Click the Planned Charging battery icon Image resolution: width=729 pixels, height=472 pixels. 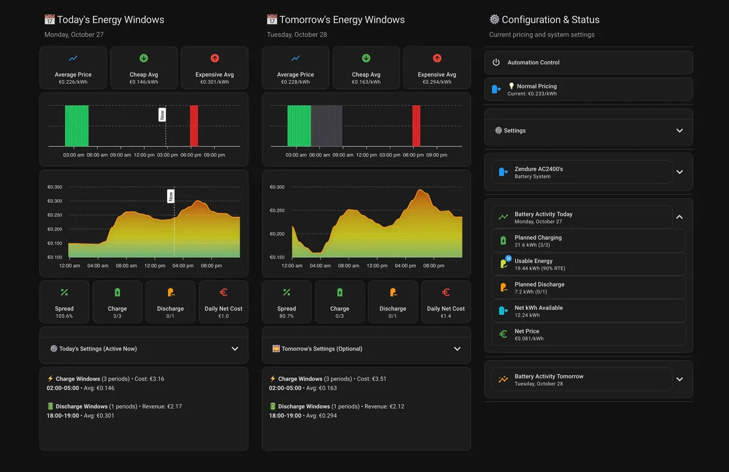(x=503, y=241)
